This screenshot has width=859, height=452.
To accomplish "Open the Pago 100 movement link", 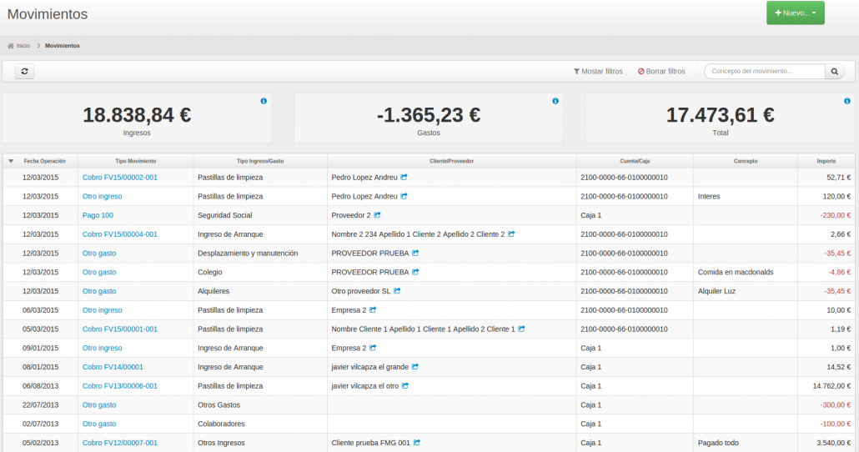I will 98,215.
